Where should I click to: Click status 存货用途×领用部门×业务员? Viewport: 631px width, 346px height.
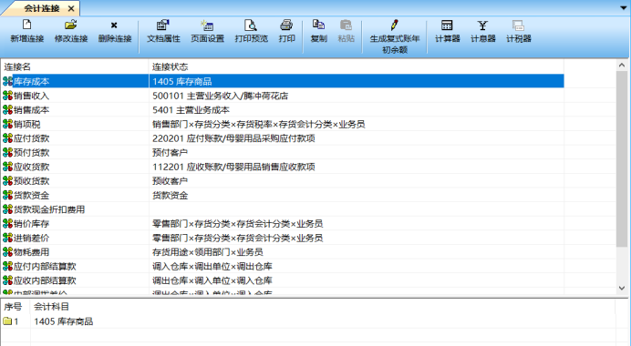pyautogui.click(x=208, y=252)
